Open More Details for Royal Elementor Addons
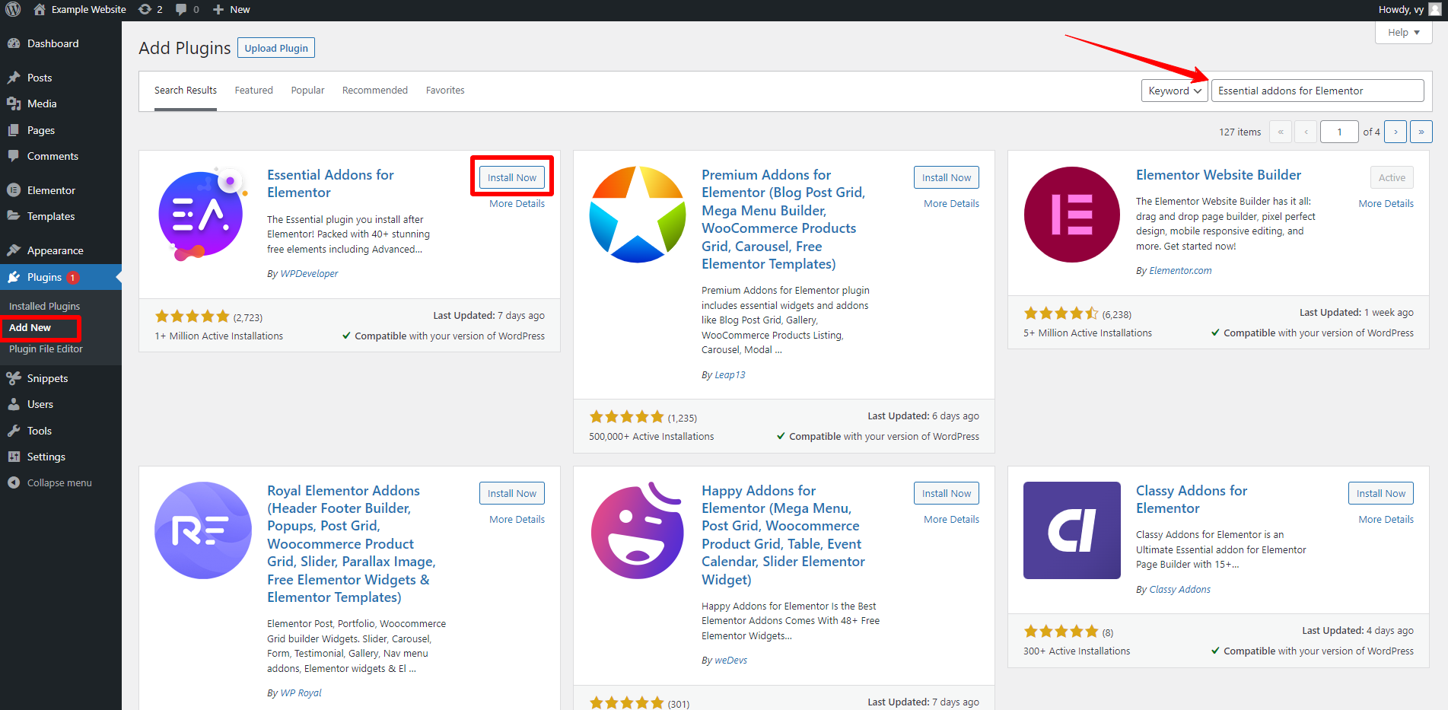 [x=517, y=519]
